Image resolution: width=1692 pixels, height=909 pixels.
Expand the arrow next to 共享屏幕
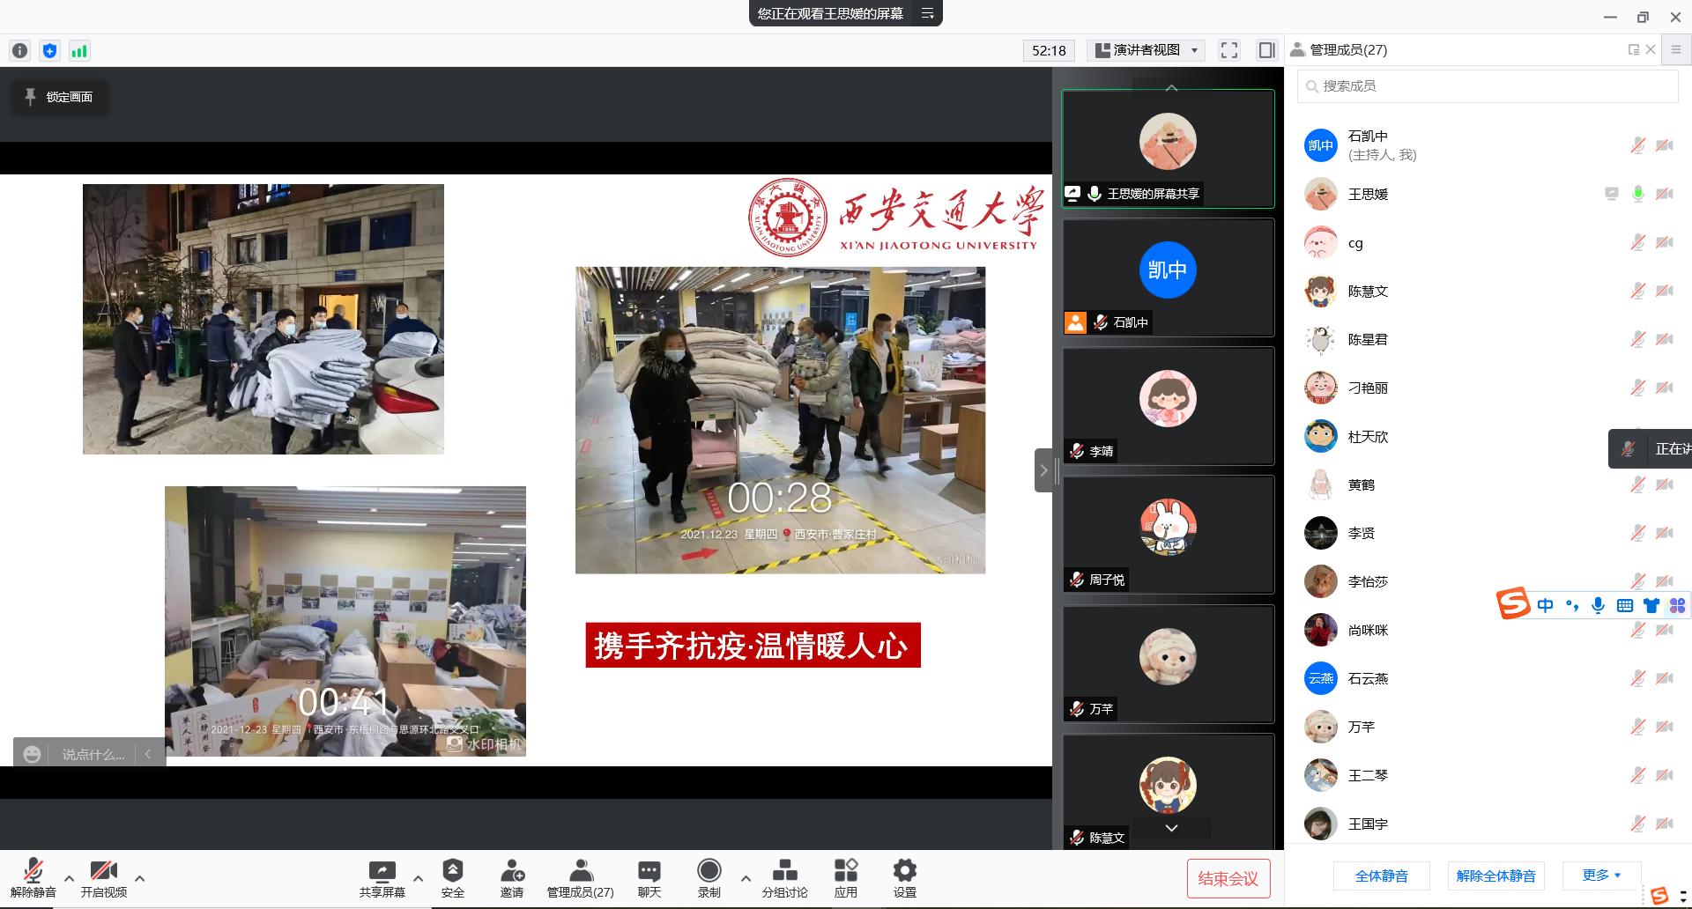coord(419,878)
